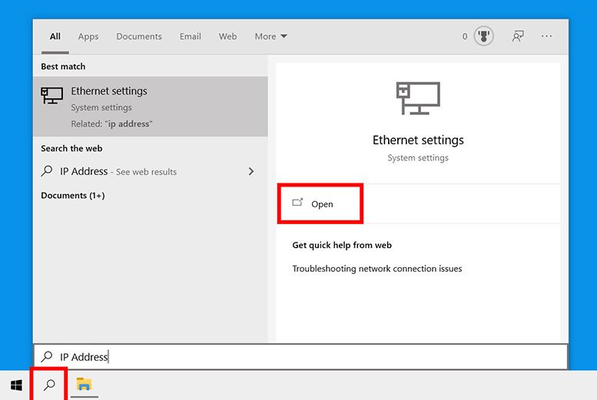The height and width of the screenshot is (400, 597).
Task: Switch to the Apps tab
Action: (x=88, y=36)
